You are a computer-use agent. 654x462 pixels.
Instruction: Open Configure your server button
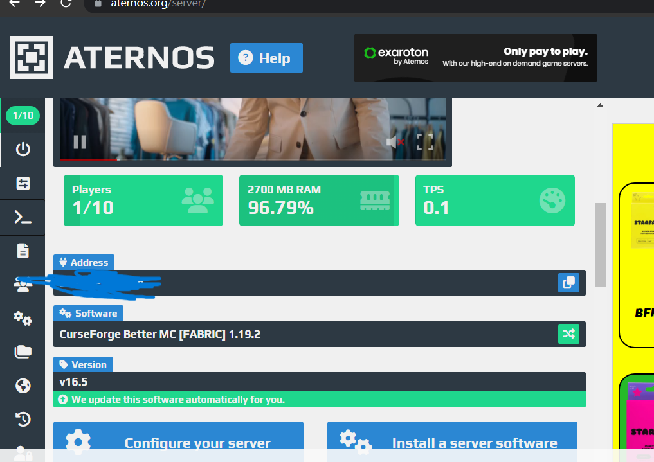[179, 441]
